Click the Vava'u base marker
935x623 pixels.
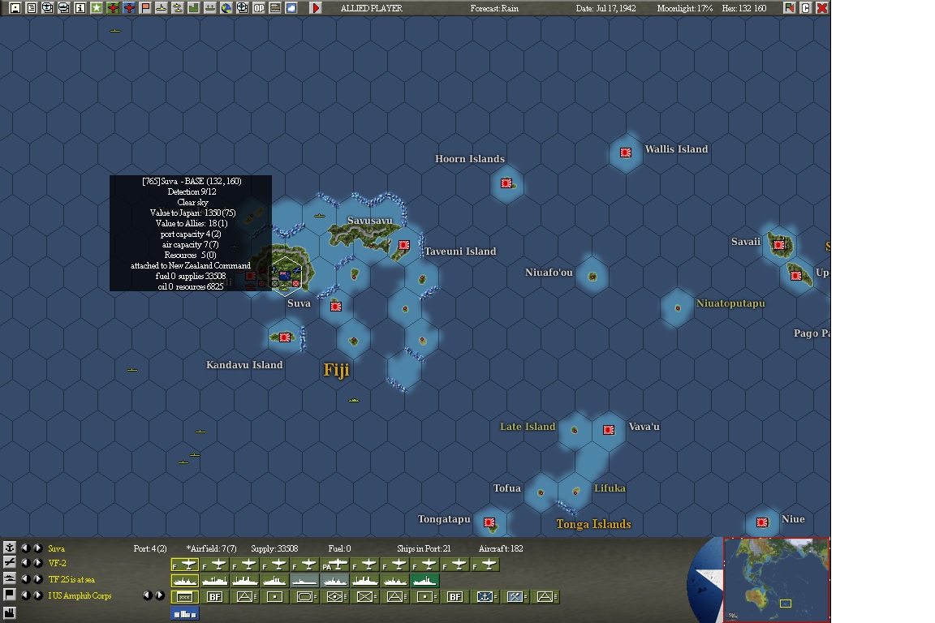(x=609, y=430)
